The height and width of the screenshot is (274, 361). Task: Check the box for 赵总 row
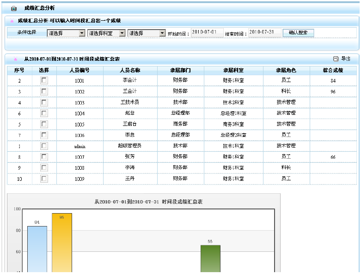[44, 113]
